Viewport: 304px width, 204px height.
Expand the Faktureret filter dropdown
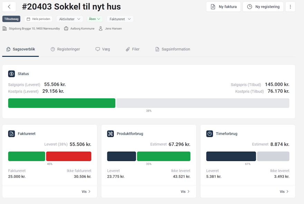[120, 19]
